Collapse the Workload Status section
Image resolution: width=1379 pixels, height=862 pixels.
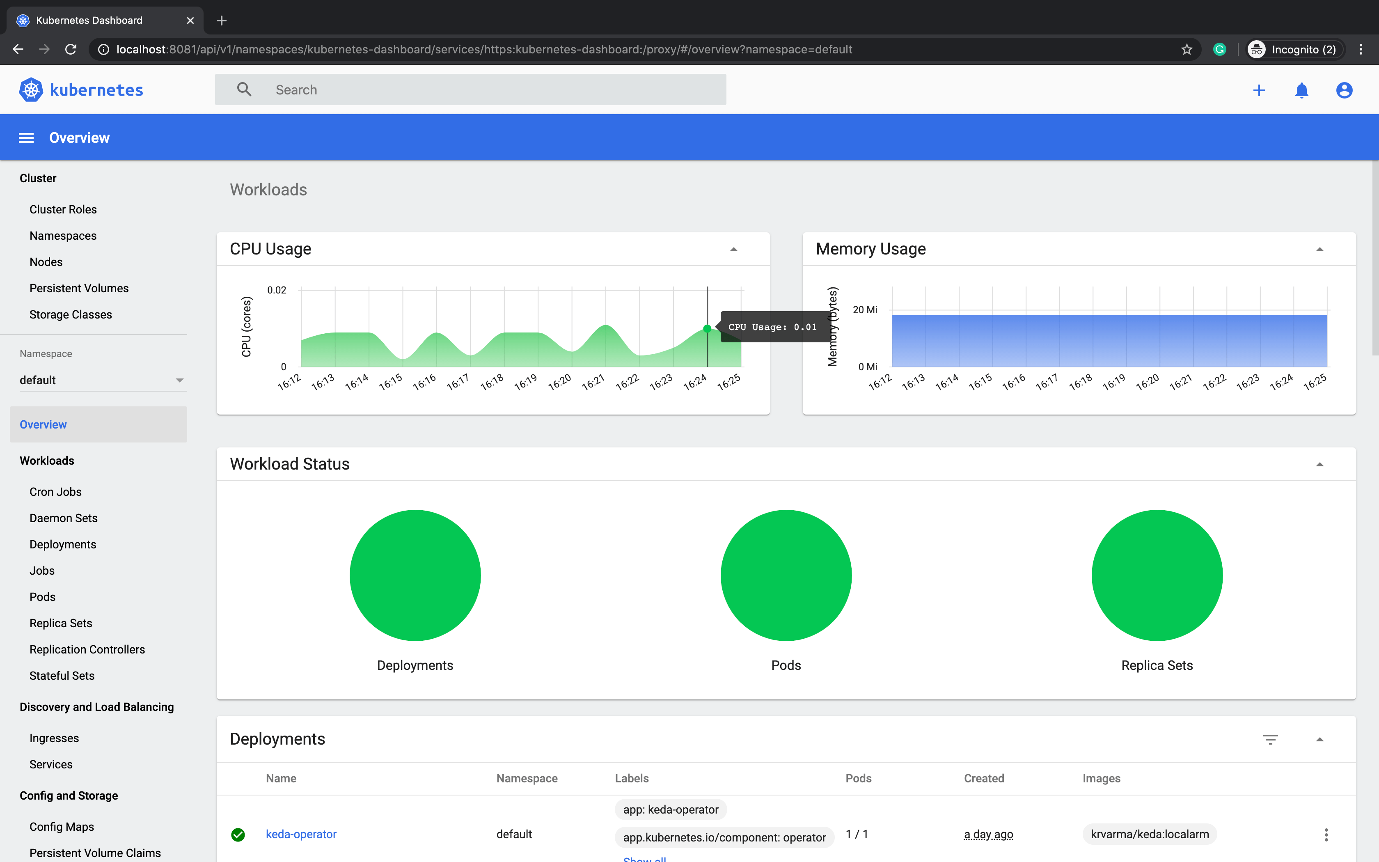(1320, 463)
